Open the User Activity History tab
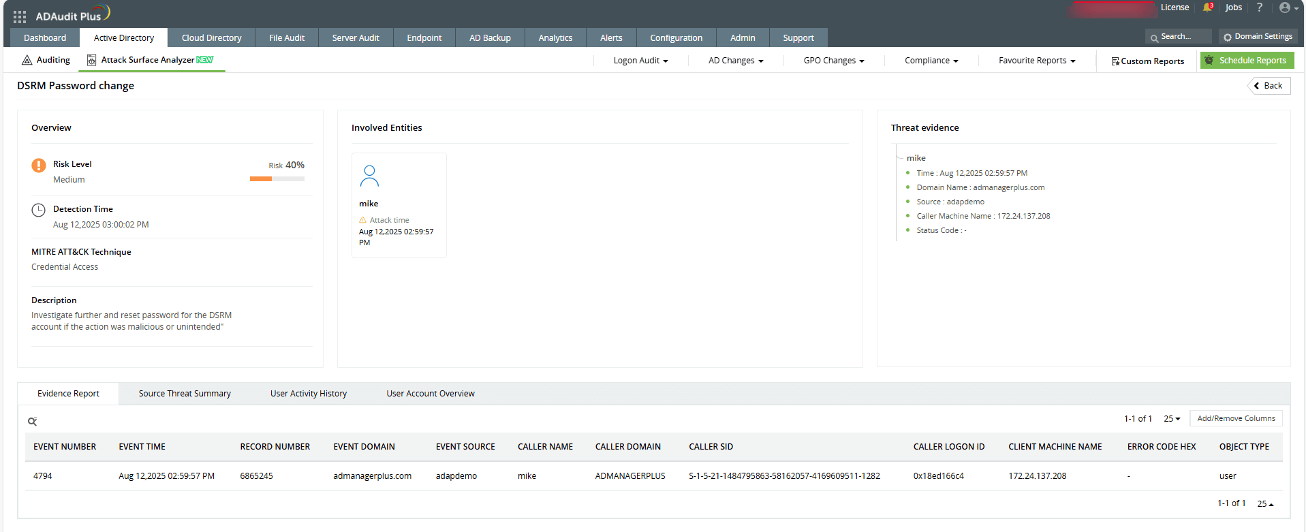The height and width of the screenshot is (532, 1306). tap(309, 394)
